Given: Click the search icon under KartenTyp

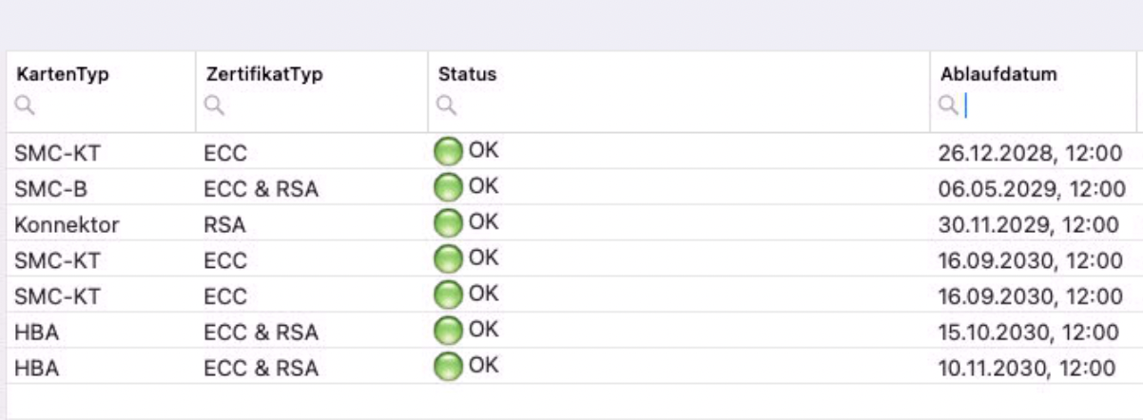Looking at the screenshot, I should (x=23, y=107).
